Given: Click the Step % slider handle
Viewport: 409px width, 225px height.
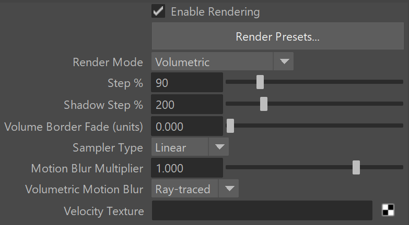Looking at the screenshot, I should pos(260,82).
